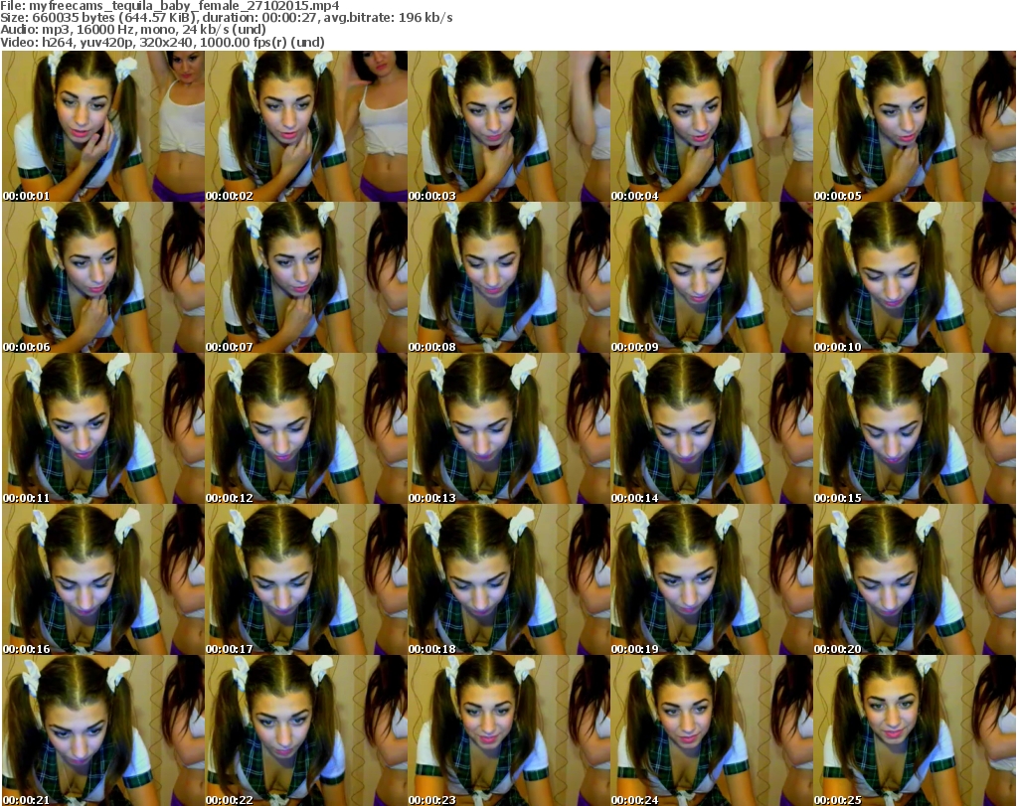Screen dimensions: 1018x806
Task: Click the Video h264 320x240 info line
Action: tap(162, 42)
